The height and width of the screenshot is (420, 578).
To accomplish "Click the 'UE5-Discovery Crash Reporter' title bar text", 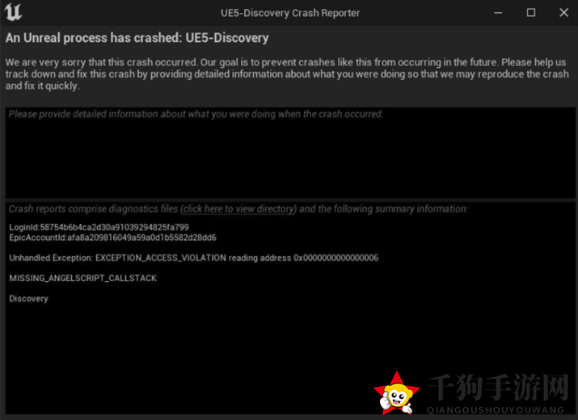I will pyautogui.click(x=290, y=13).
